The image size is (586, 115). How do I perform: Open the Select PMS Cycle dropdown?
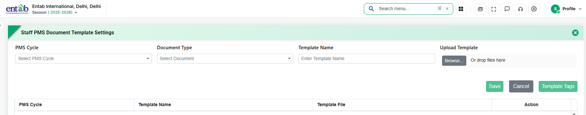coord(84,58)
